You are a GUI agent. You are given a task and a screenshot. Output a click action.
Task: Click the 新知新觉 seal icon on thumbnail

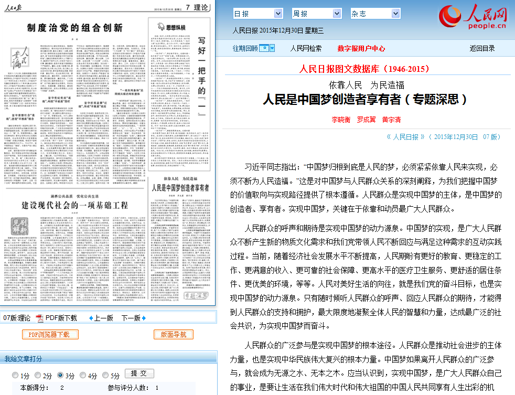(20, 226)
